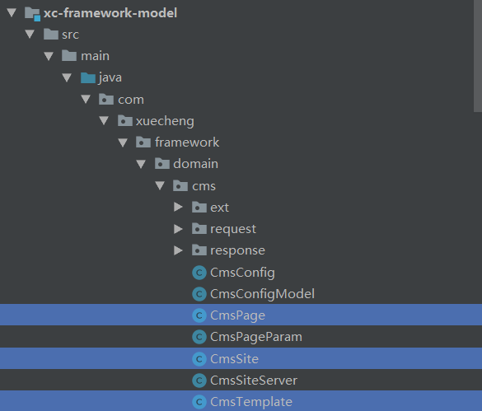Screen dimensions: 482x411
Task: Select the CmsTemplate class
Action: click(x=241, y=401)
